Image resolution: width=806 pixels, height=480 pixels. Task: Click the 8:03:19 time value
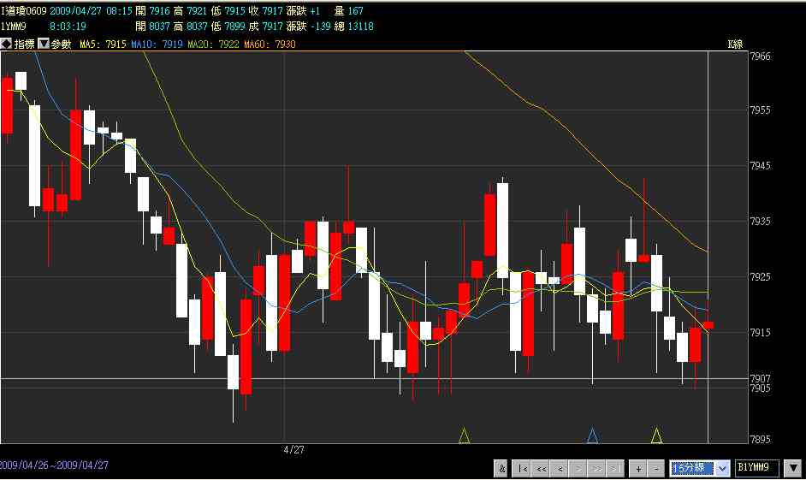68,27
